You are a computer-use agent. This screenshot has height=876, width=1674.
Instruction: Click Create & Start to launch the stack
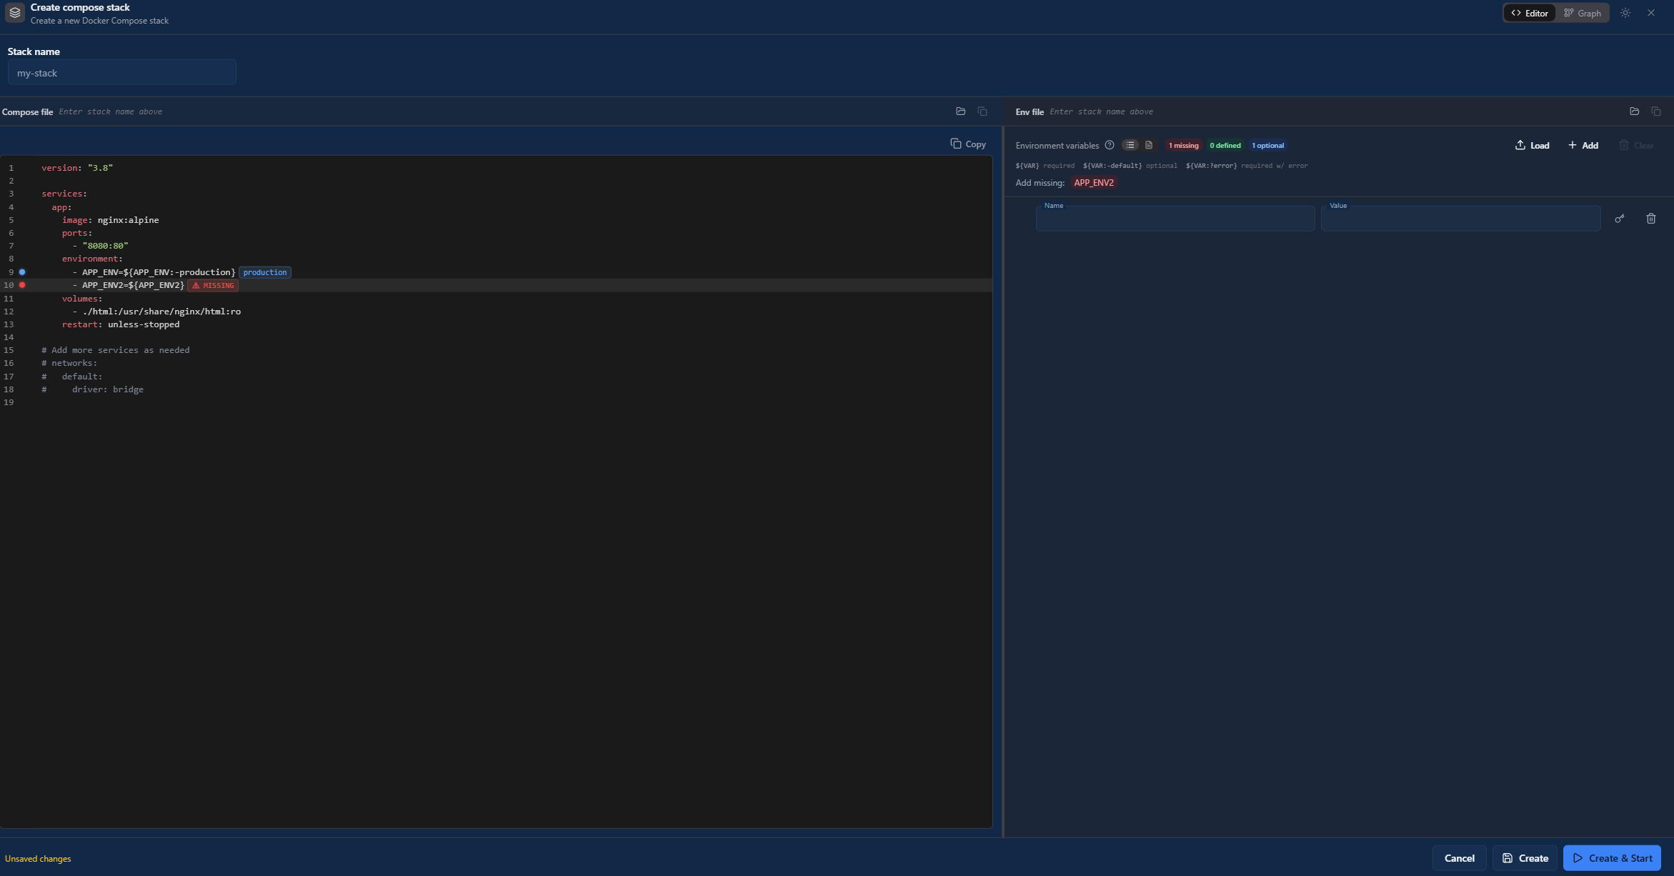pos(1612,857)
